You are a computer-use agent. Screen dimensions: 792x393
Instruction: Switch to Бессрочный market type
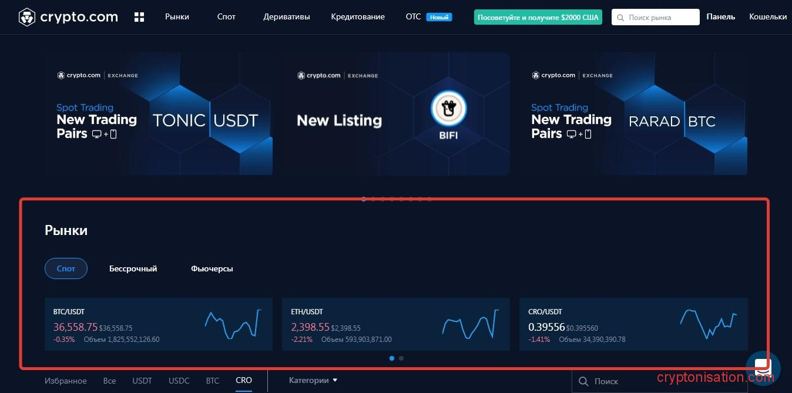[x=133, y=268]
